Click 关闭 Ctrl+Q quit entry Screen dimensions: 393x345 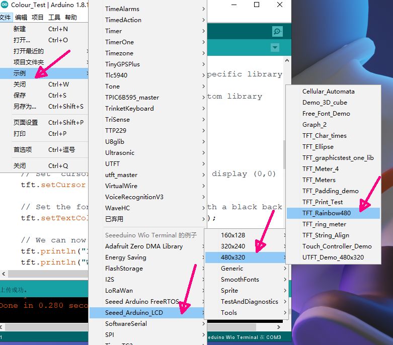[44, 165]
